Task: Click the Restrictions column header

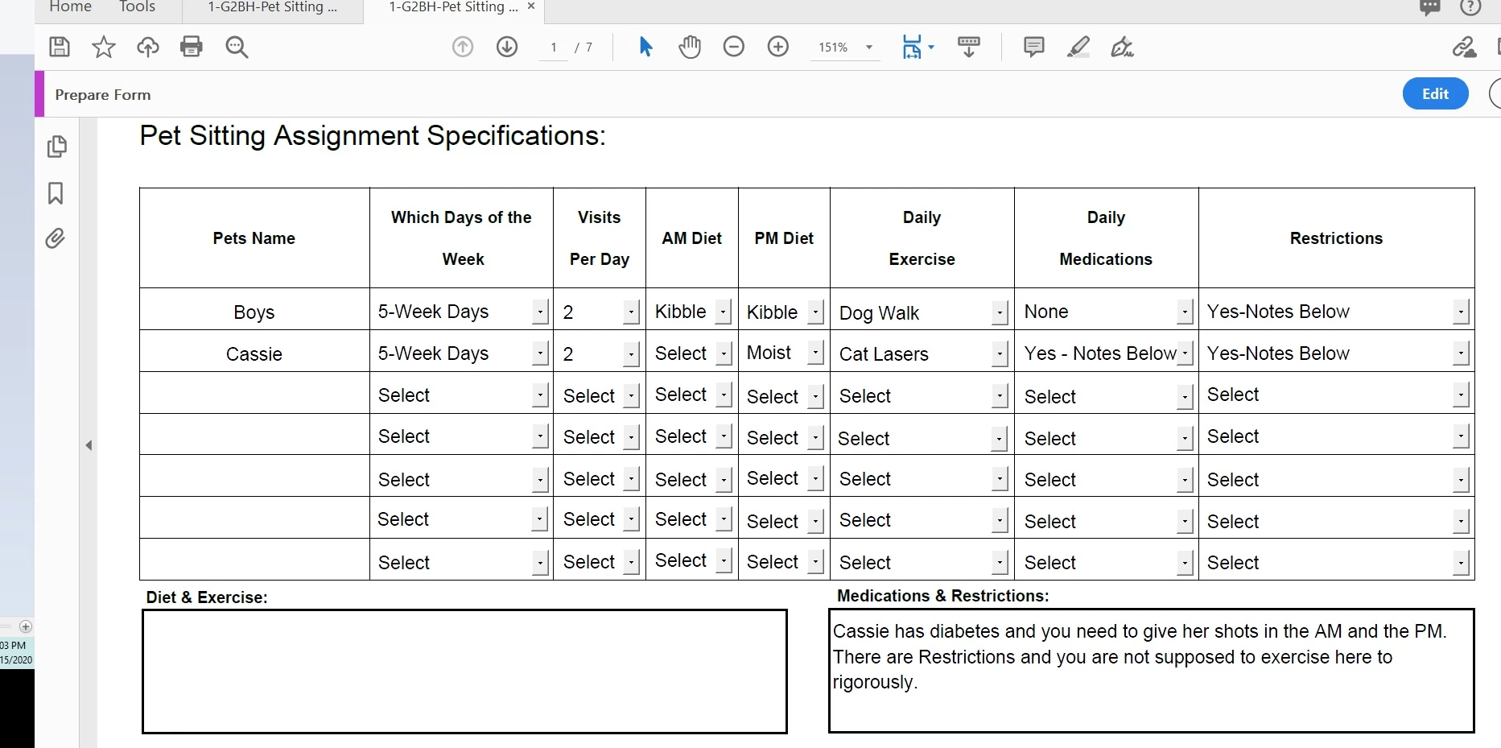Action: tap(1336, 238)
